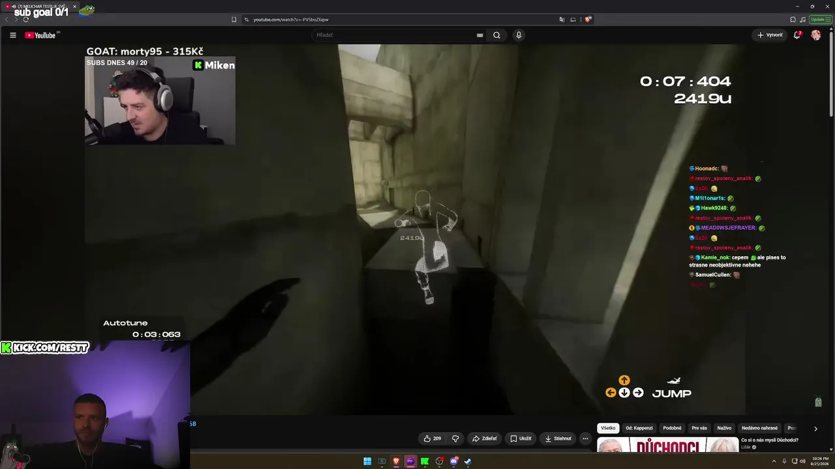This screenshot has height=469, width=835.
Task: Click the Vytvoriť create button
Action: point(770,35)
